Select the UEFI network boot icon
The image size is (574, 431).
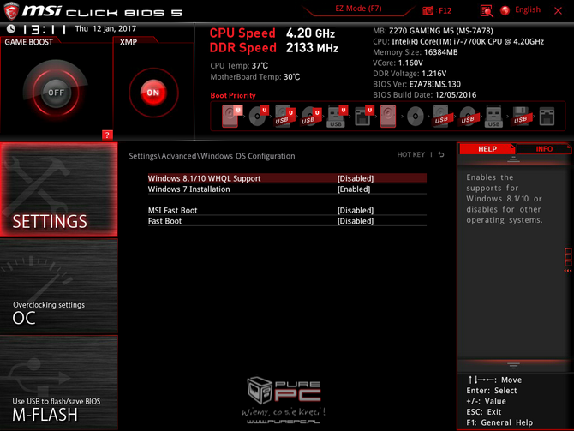point(363,116)
